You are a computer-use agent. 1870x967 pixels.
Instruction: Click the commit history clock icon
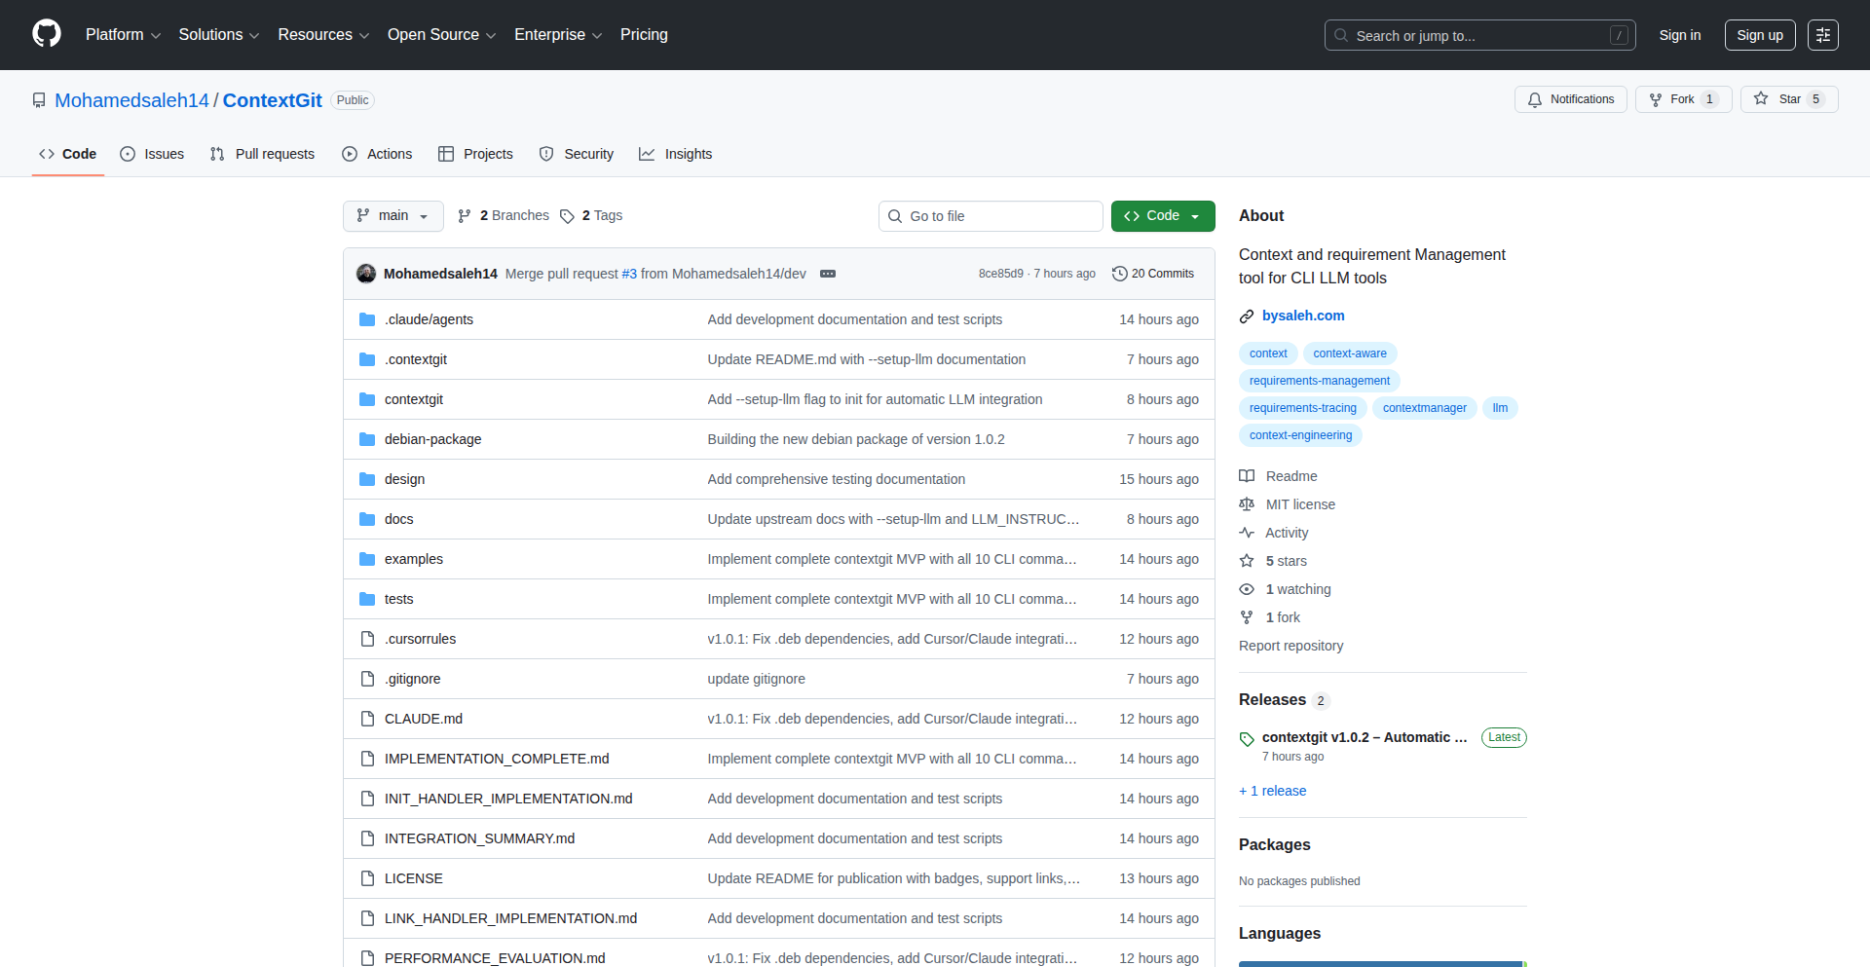click(1118, 274)
